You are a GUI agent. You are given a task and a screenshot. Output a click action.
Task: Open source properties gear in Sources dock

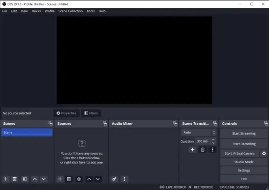(x=79, y=179)
